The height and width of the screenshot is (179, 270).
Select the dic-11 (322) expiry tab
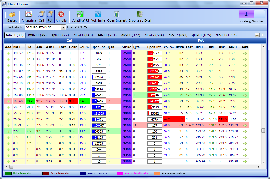click(x=131, y=35)
